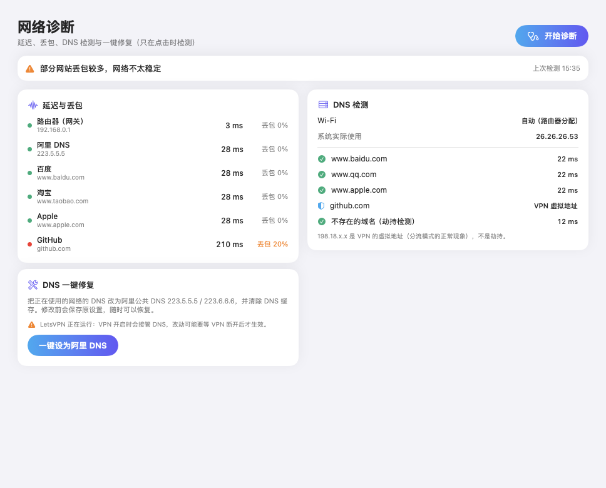Click the 系统实际使用 label
Viewport: 606px width, 488px height.
[x=339, y=136]
